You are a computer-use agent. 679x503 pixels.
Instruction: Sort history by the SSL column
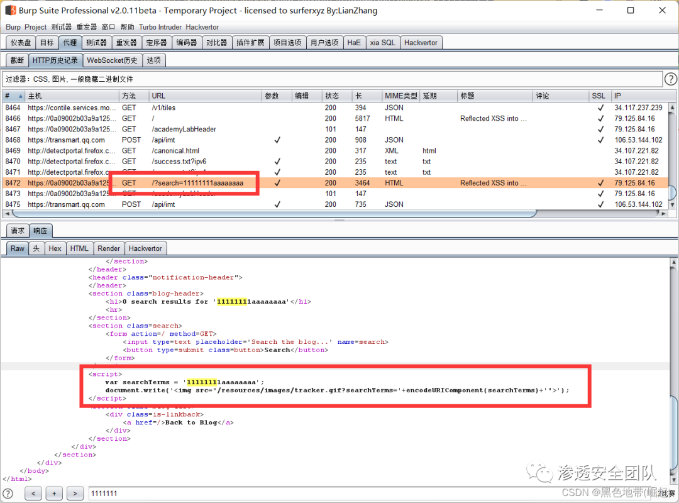coord(600,96)
